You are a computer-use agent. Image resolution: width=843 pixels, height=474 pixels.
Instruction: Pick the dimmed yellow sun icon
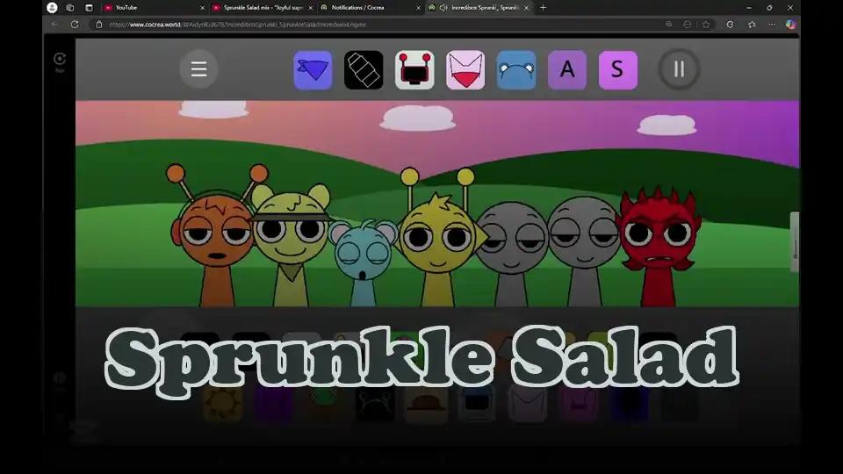pos(222,404)
